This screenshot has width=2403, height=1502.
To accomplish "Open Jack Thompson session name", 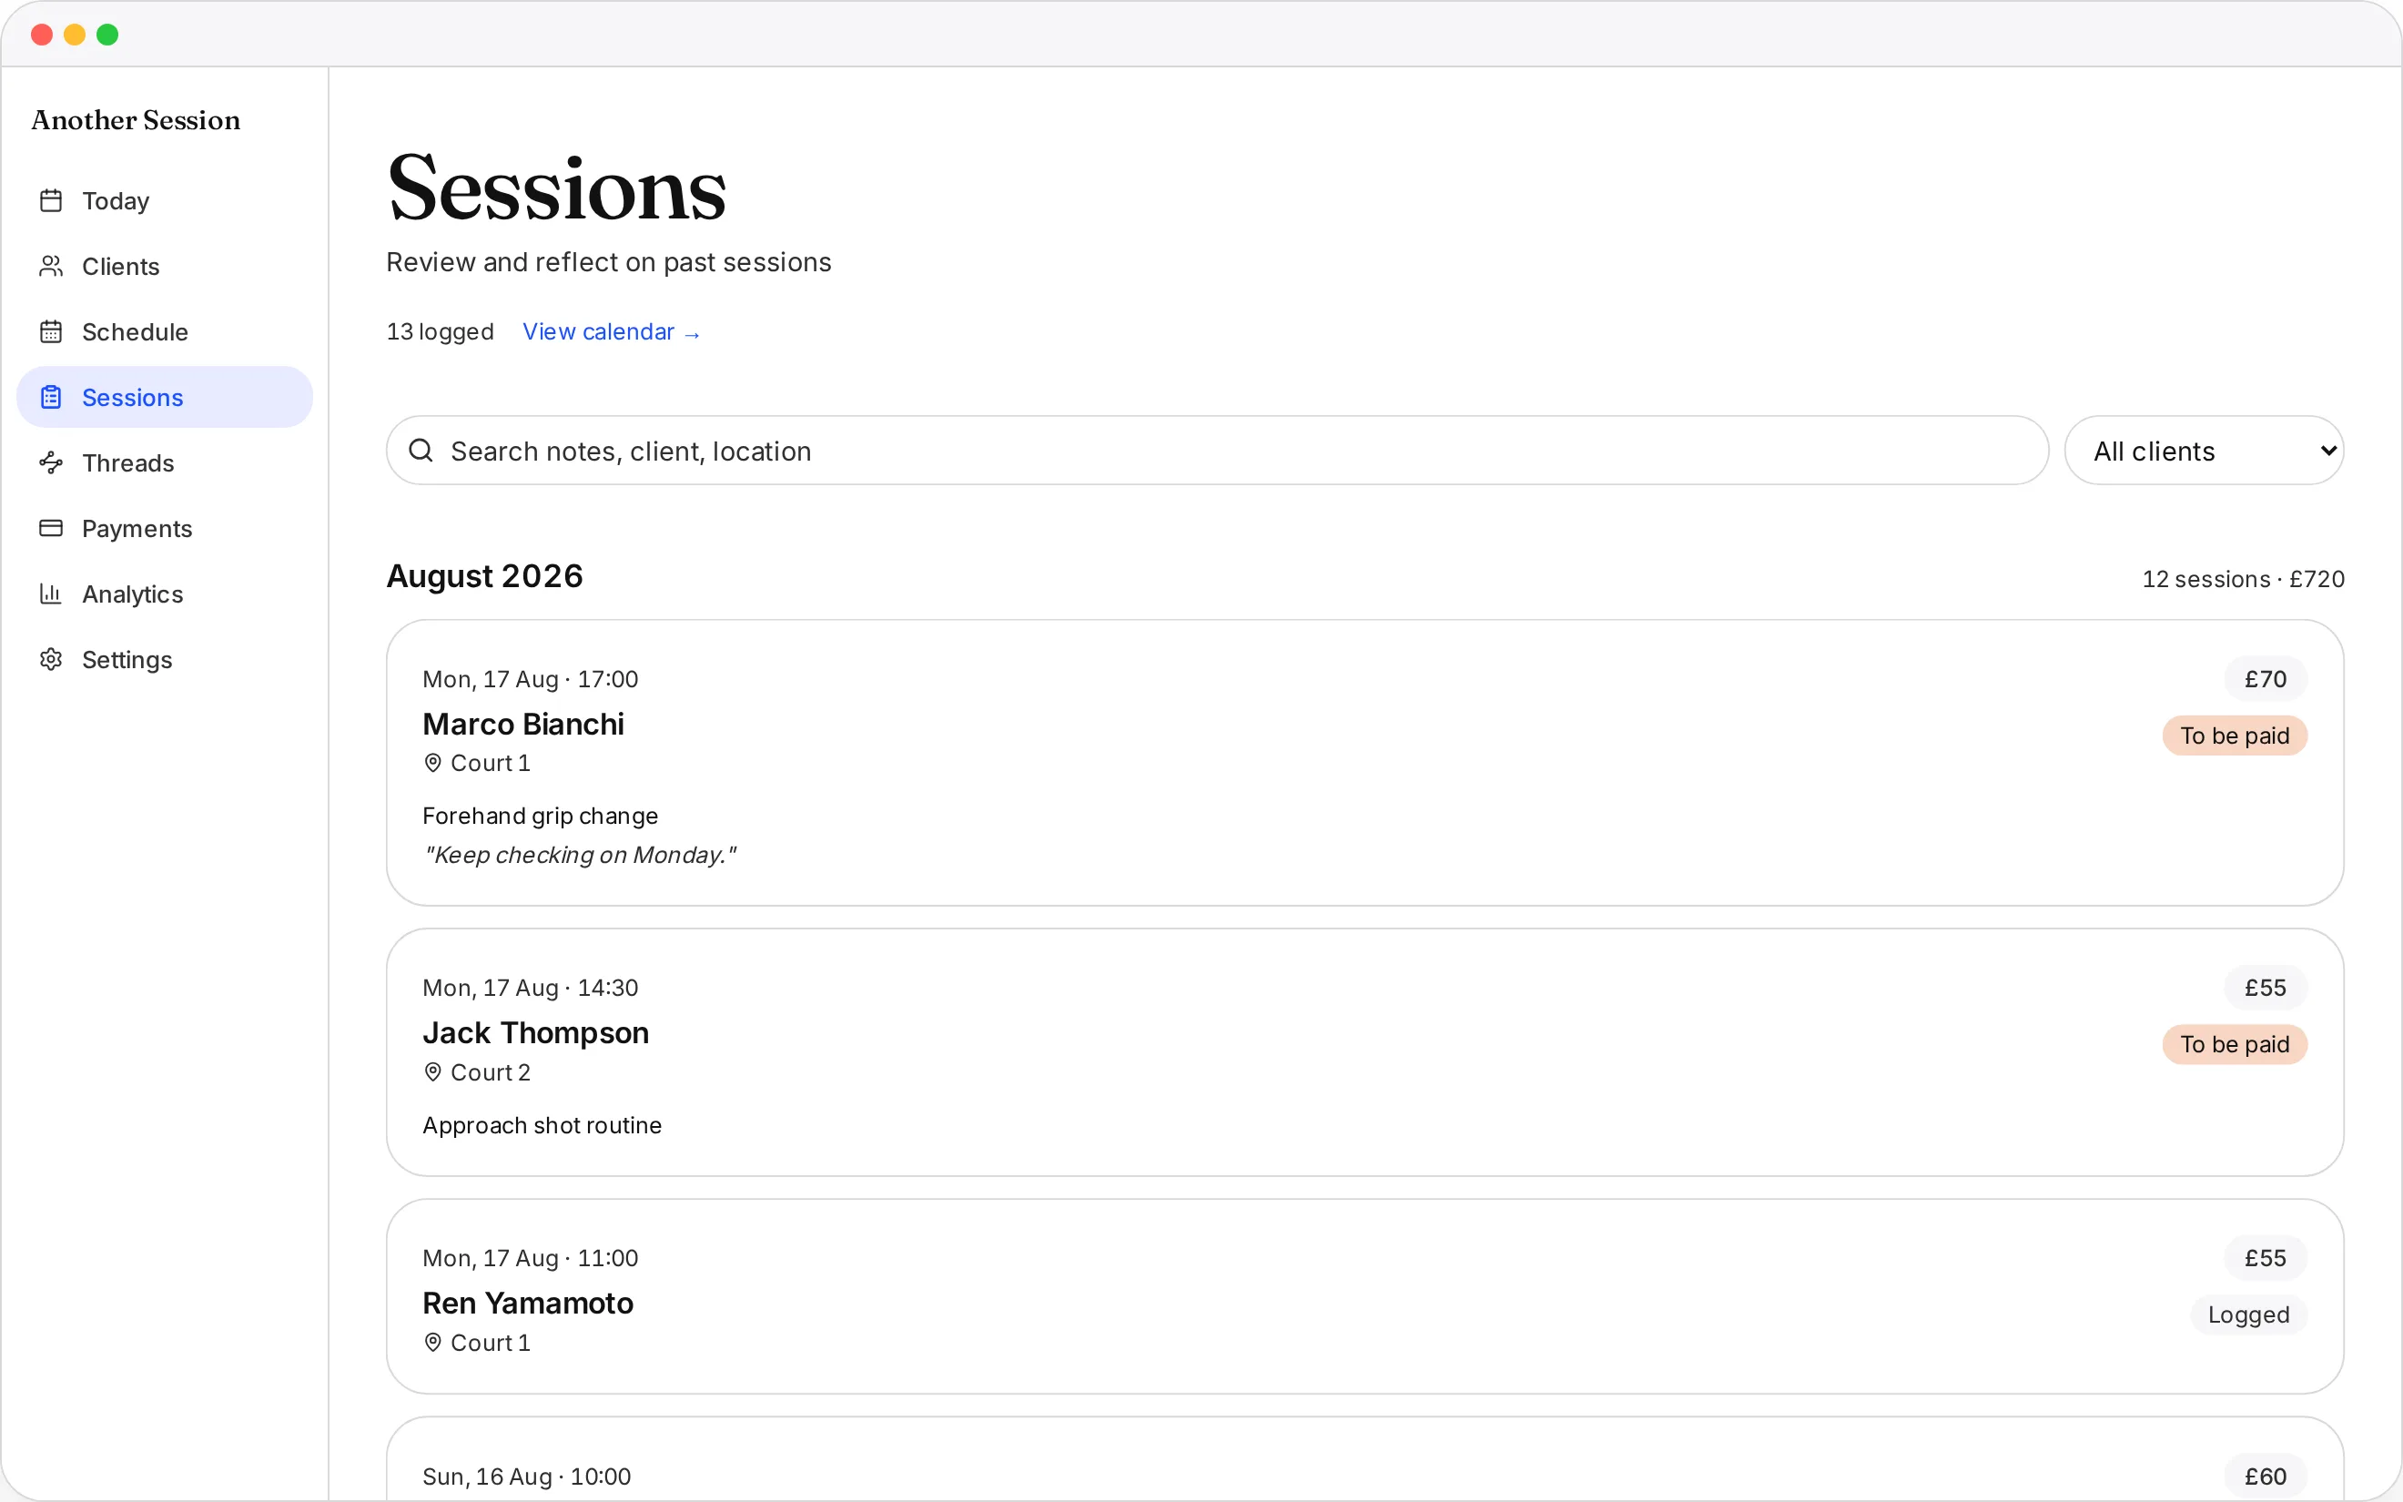I will pyautogui.click(x=535, y=1033).
